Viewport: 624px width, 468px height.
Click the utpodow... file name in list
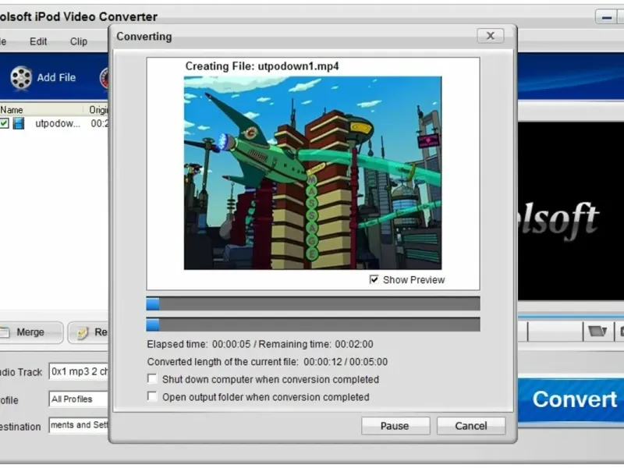click(x=58, y=123)
